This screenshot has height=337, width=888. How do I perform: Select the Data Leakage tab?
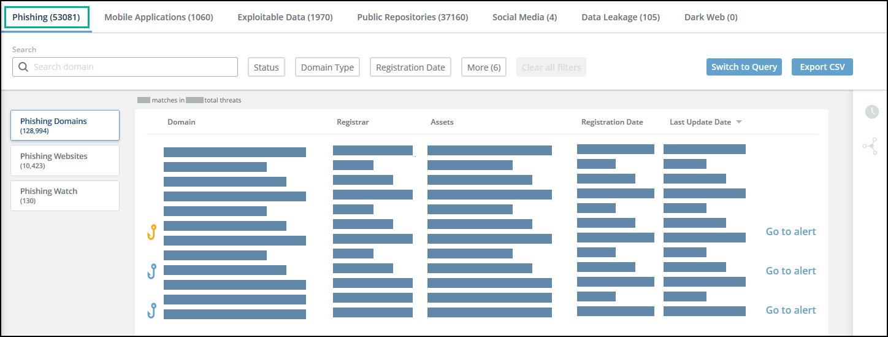point(621,17)
